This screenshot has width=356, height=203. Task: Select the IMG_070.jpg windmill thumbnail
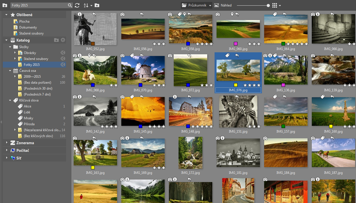(x=143, y=70)
